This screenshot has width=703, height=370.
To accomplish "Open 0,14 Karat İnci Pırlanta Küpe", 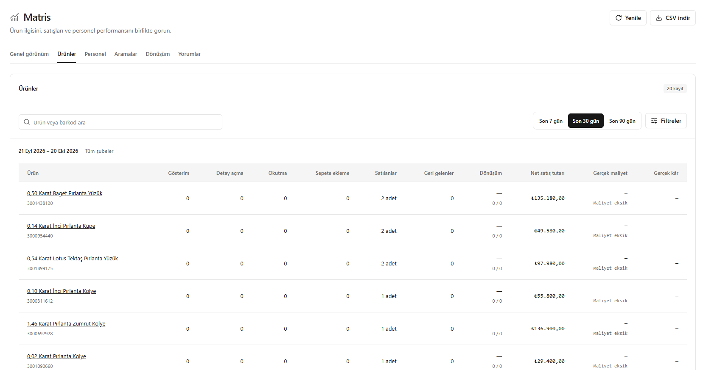I will coord(61,226).
